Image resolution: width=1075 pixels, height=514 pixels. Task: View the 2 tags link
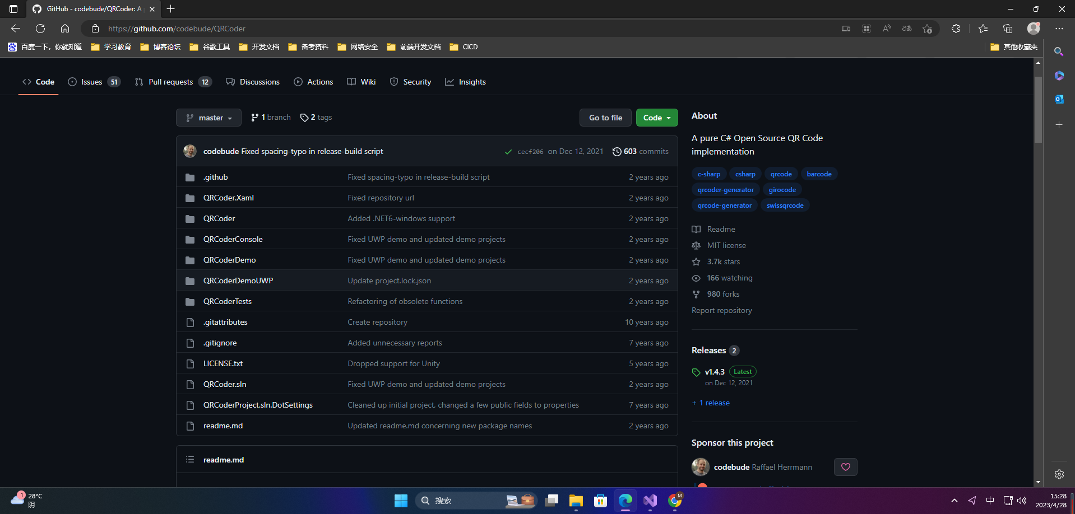click(x=316, y=118)
